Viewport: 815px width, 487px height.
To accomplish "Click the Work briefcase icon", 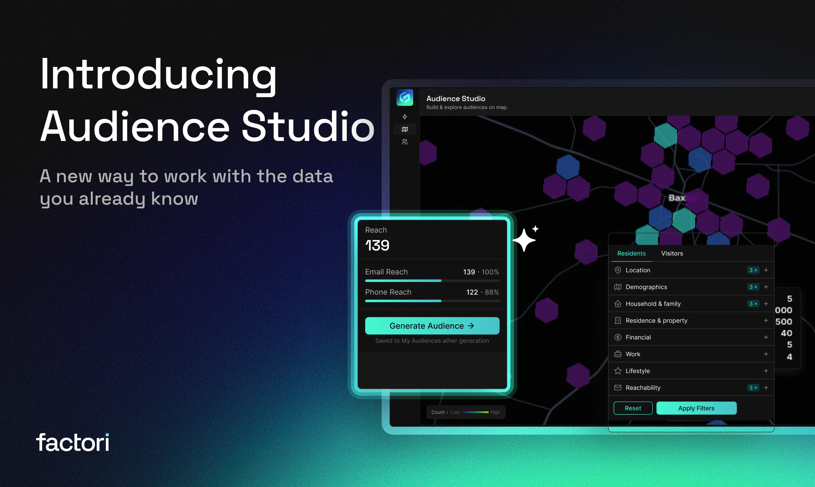I will pos(617,354).
